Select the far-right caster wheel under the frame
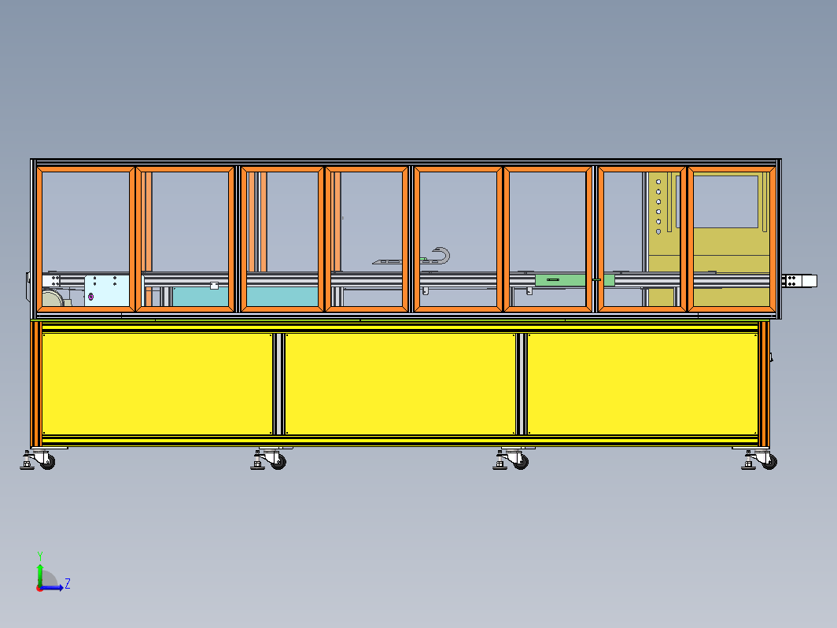The width and height of the screenshot is (837, 628). 769,461
